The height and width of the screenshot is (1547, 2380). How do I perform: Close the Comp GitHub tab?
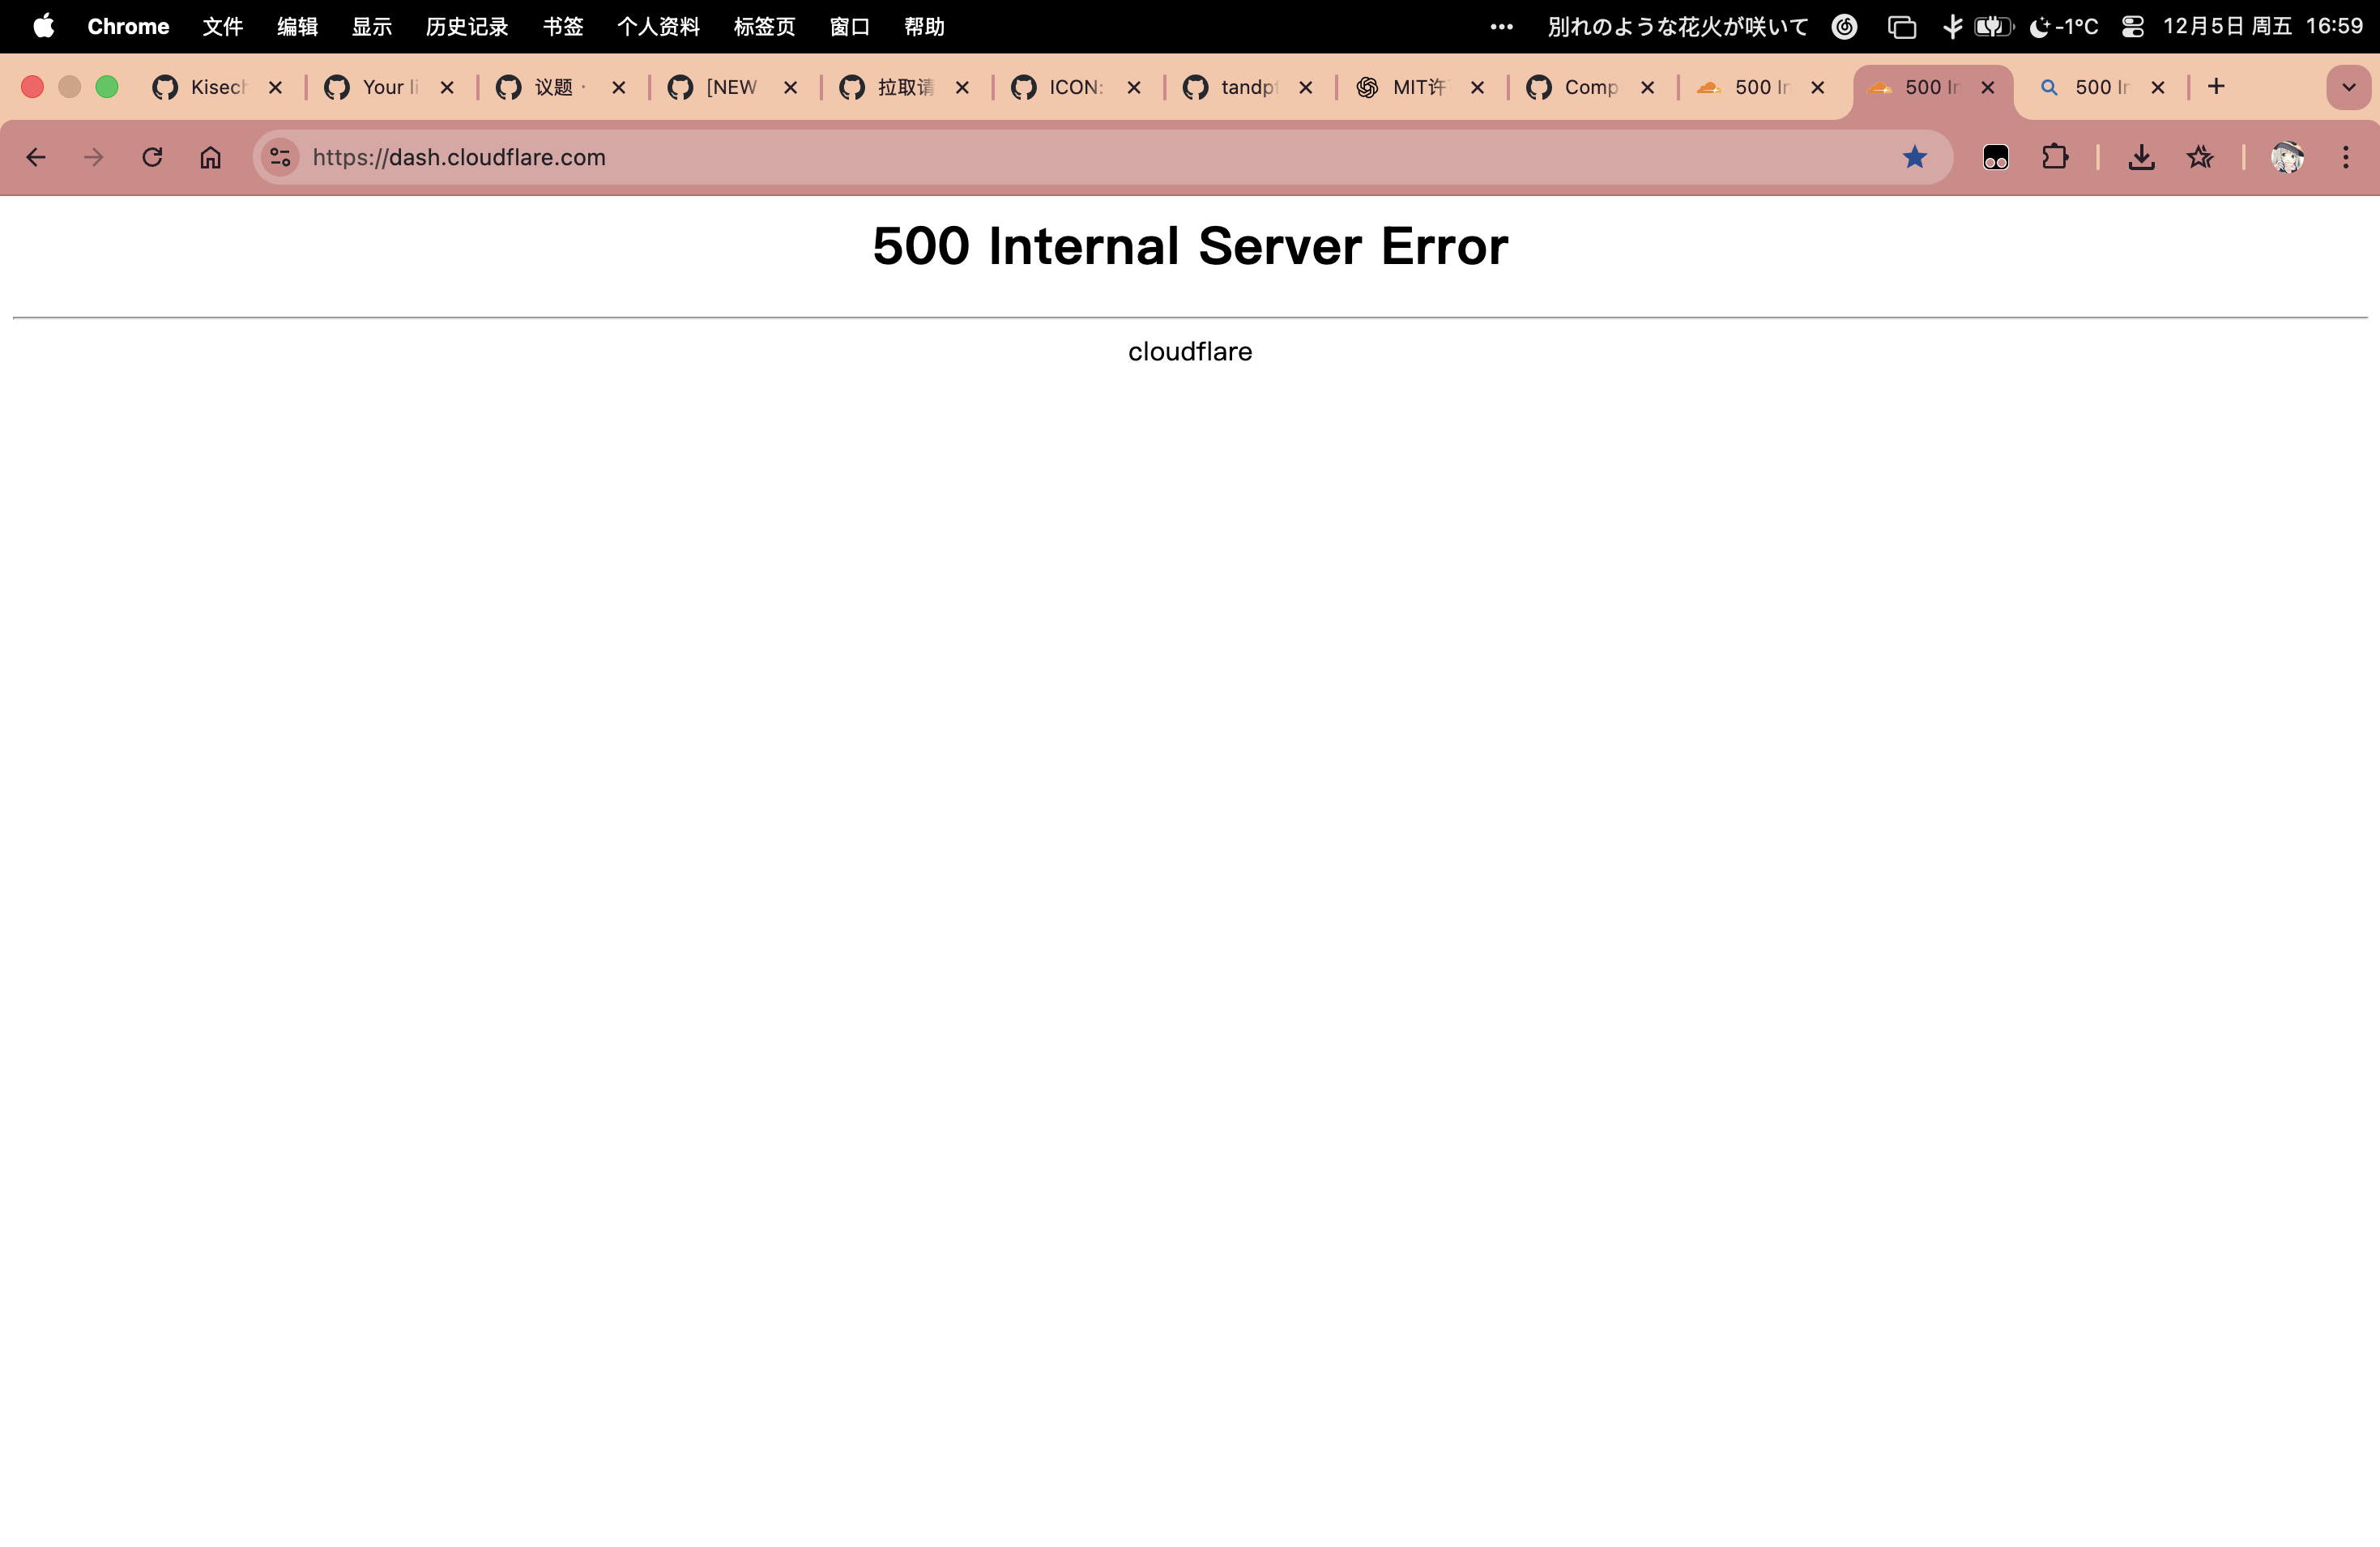pyautogui.click(x=1647, y=87)
